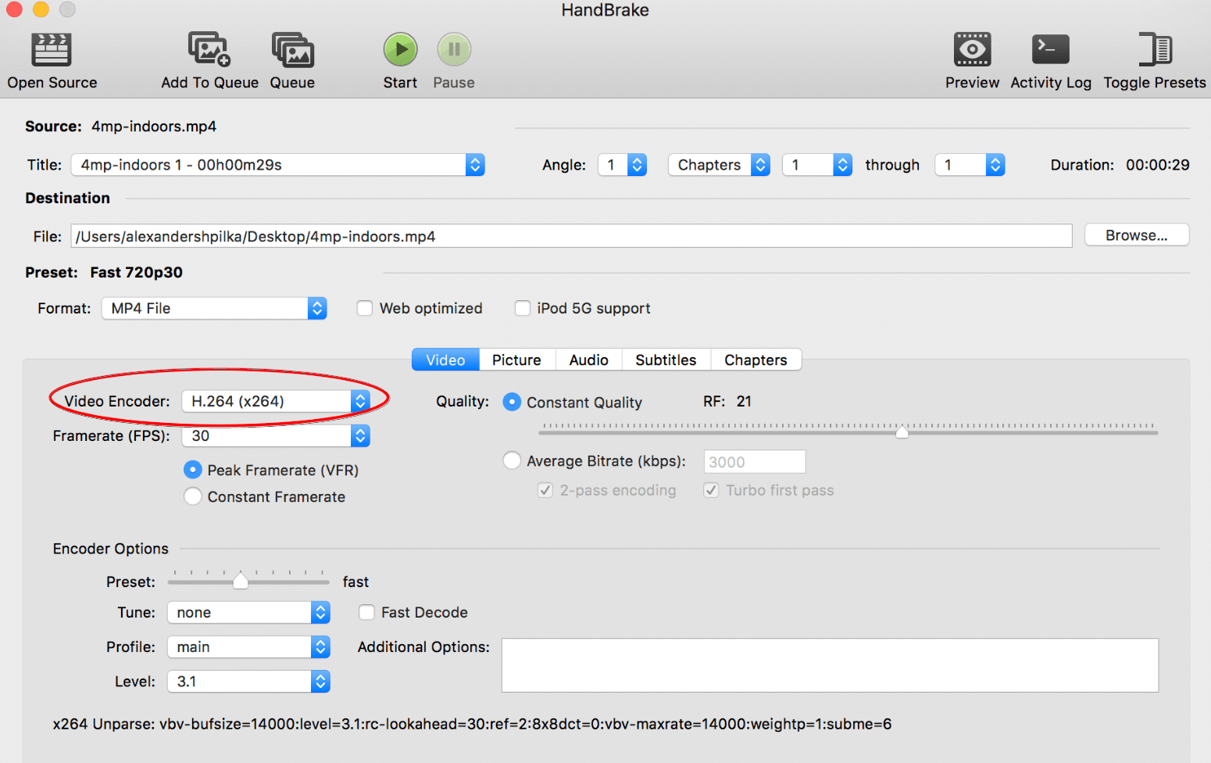
Task: Open the Video Encoder H.264 dropdown
Action: click(x=276, y=401)
